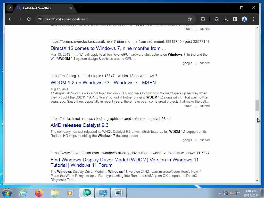Open Windows Explorer folder in taskbar
The height and width of the screenshot is (198, 264).
55,193
